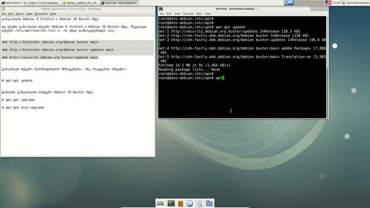Open Mousepad File menu

pos(4,14)
